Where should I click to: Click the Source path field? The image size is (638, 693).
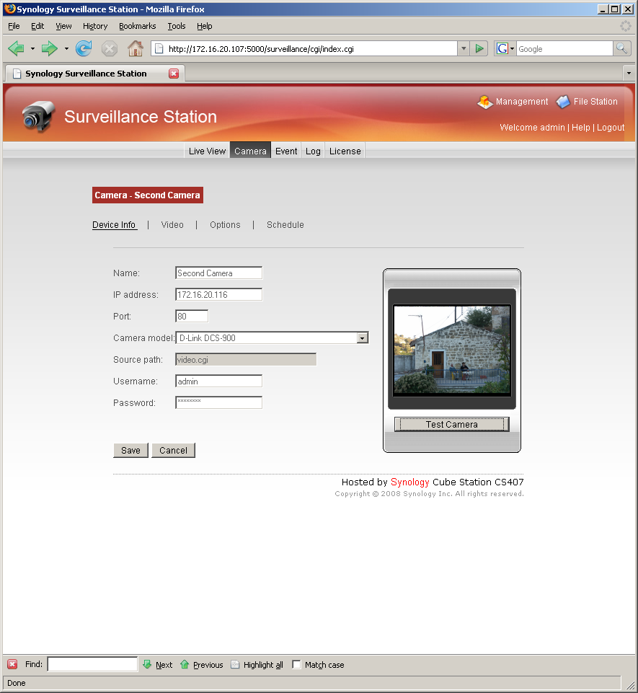click(x=246, y=359)
